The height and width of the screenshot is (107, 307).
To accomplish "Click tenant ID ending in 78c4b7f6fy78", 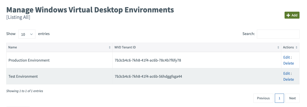I will pos(148,60).
